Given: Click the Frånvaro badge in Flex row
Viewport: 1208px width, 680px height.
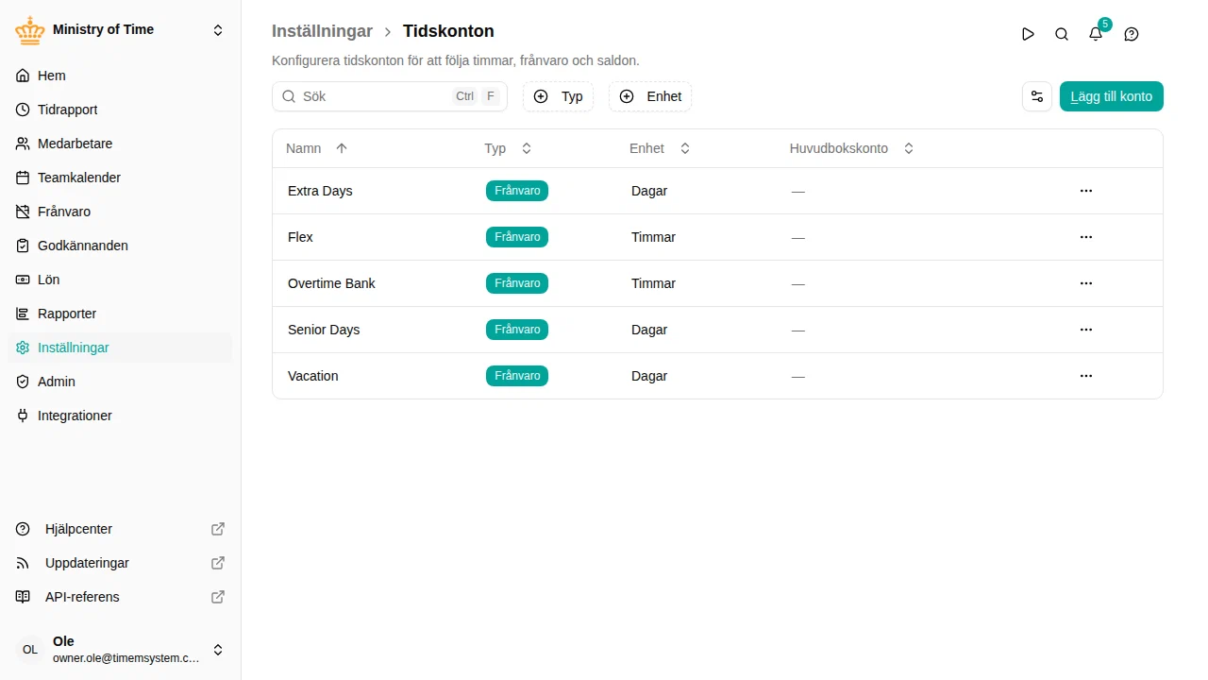Looking at the screenshot, I should (517, 237).
